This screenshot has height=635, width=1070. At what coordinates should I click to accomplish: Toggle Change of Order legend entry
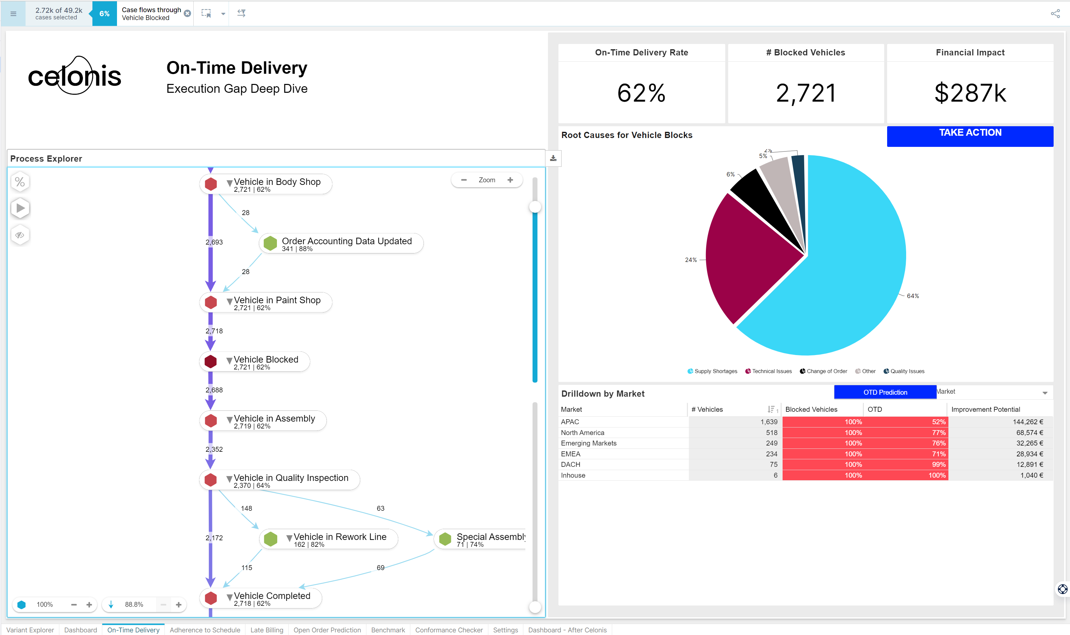tap(823, 371)
